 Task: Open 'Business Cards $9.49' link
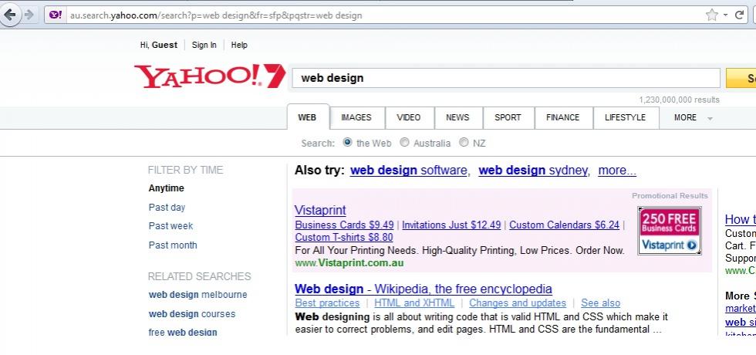(x=344, y=225)
